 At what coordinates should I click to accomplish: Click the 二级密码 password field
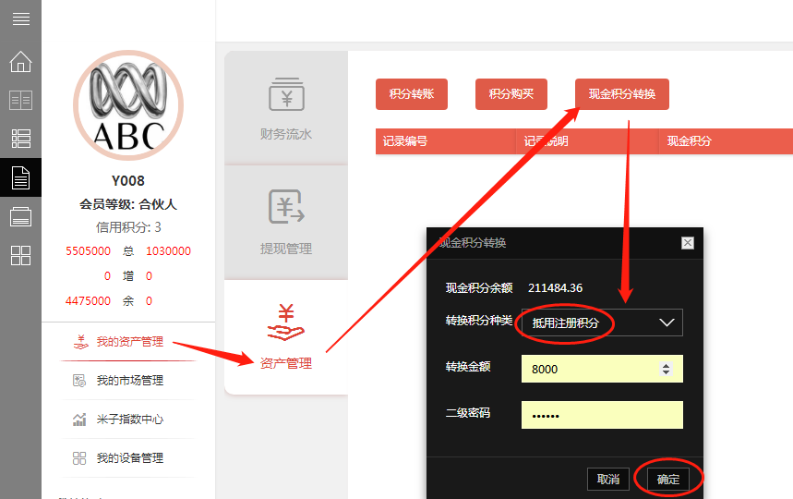click(x=602, y=415)
